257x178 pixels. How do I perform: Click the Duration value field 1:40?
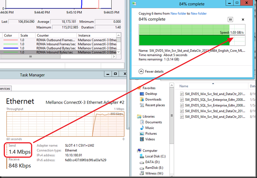point(108,27)
